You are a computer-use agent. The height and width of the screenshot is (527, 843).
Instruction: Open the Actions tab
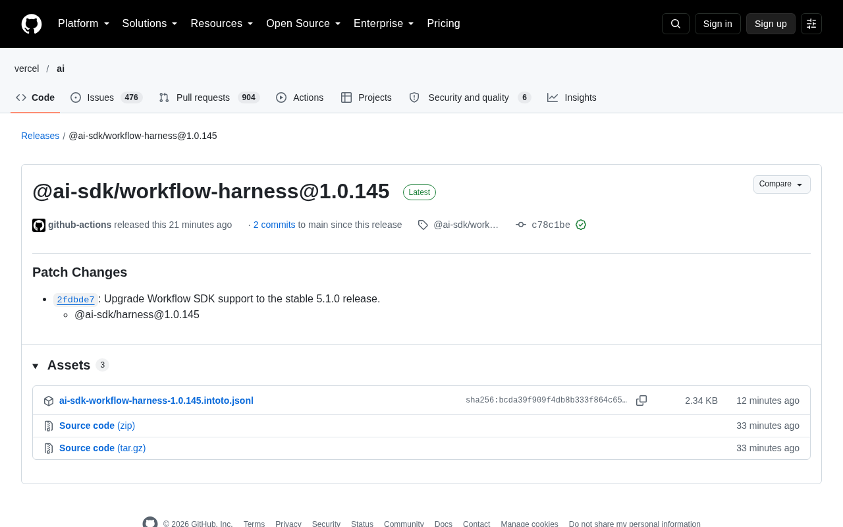click(300, 97)
